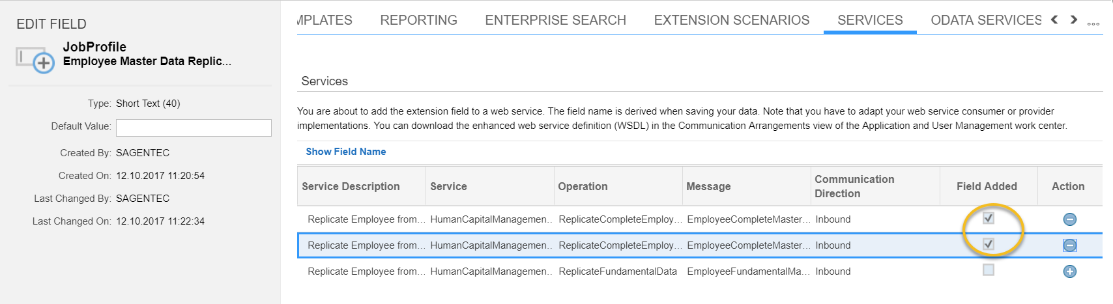Viewport: 1113px width, 304px height.
Task: Check Field Added for ReplicateFundamentalData row
Action: (x=989, y=270)
